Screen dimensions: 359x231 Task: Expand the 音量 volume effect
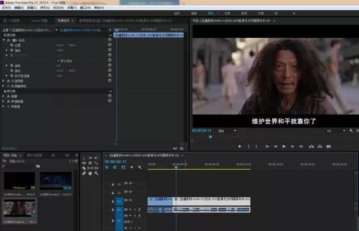point(3,96)
